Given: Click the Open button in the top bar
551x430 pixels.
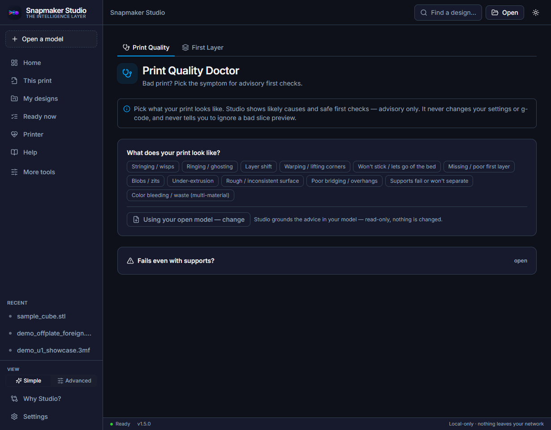Looking at the screenshot, I should point(505,13).
